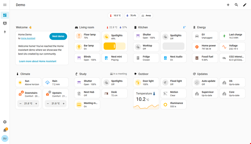This screenshot has height=144, width=251.
Task: Decrease Upstairs thermostat temperature with minus
Action: pyautogui.click(x=48, y=103)
